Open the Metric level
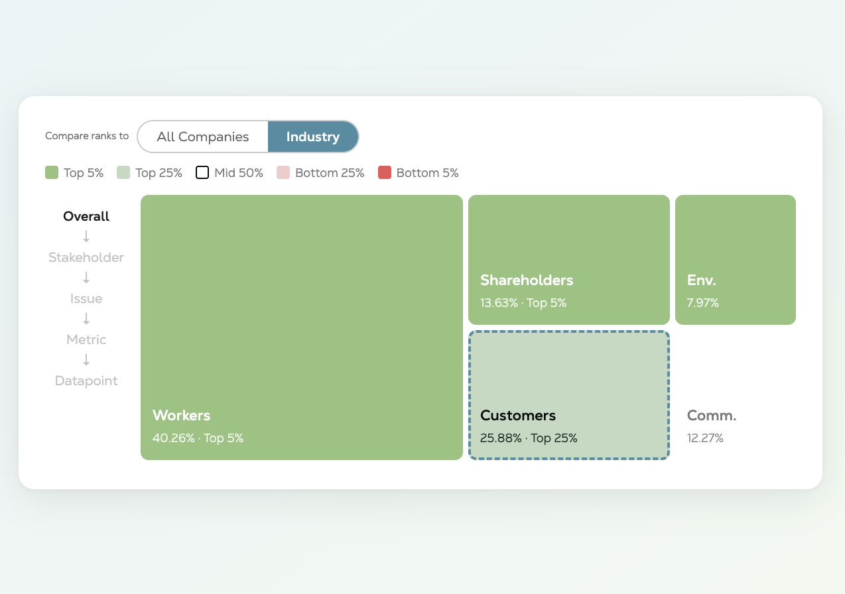845x594 pixels. [86, 339]
